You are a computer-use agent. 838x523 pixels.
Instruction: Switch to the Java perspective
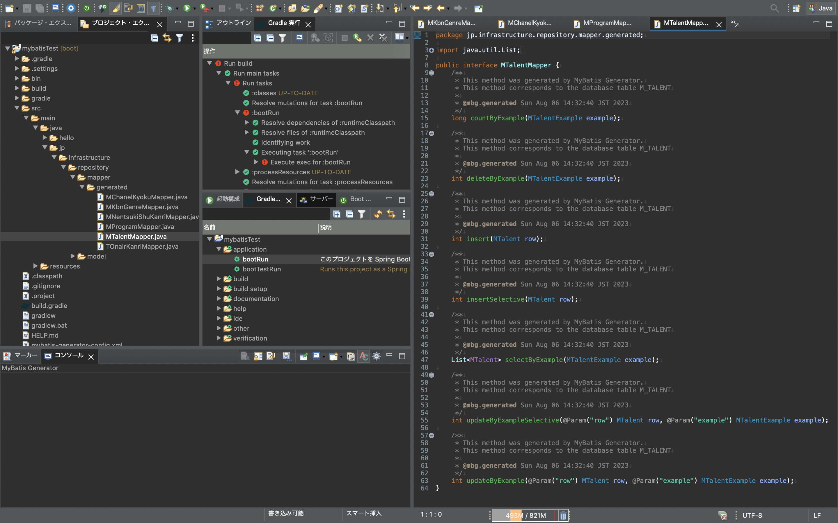[x=821, y=8]
